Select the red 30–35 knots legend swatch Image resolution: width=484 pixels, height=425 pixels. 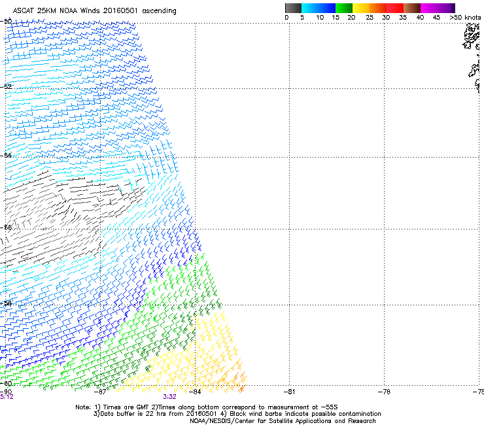point(395,8)
